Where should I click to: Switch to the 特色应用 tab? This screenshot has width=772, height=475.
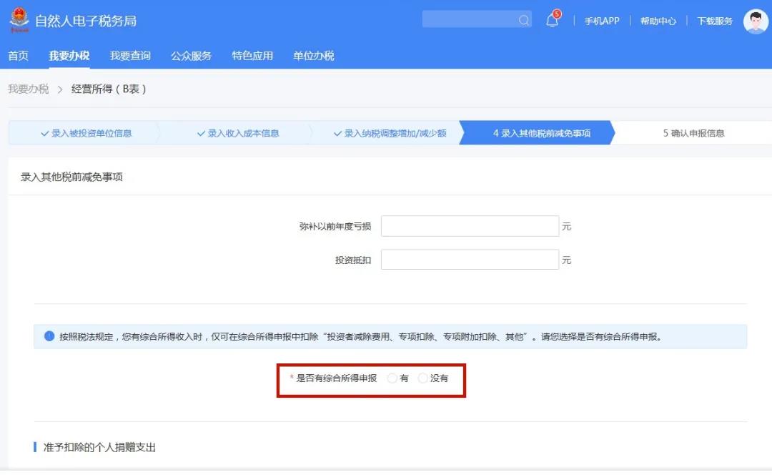point(252,55)
